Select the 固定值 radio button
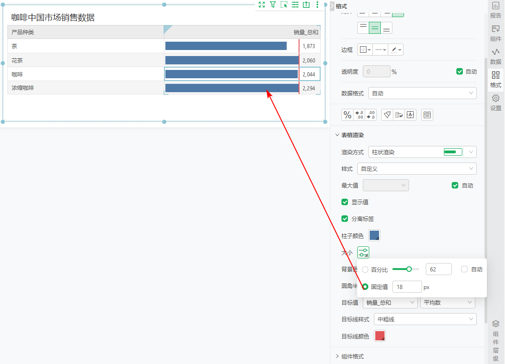Screen dimensions: 505x364 365,287
